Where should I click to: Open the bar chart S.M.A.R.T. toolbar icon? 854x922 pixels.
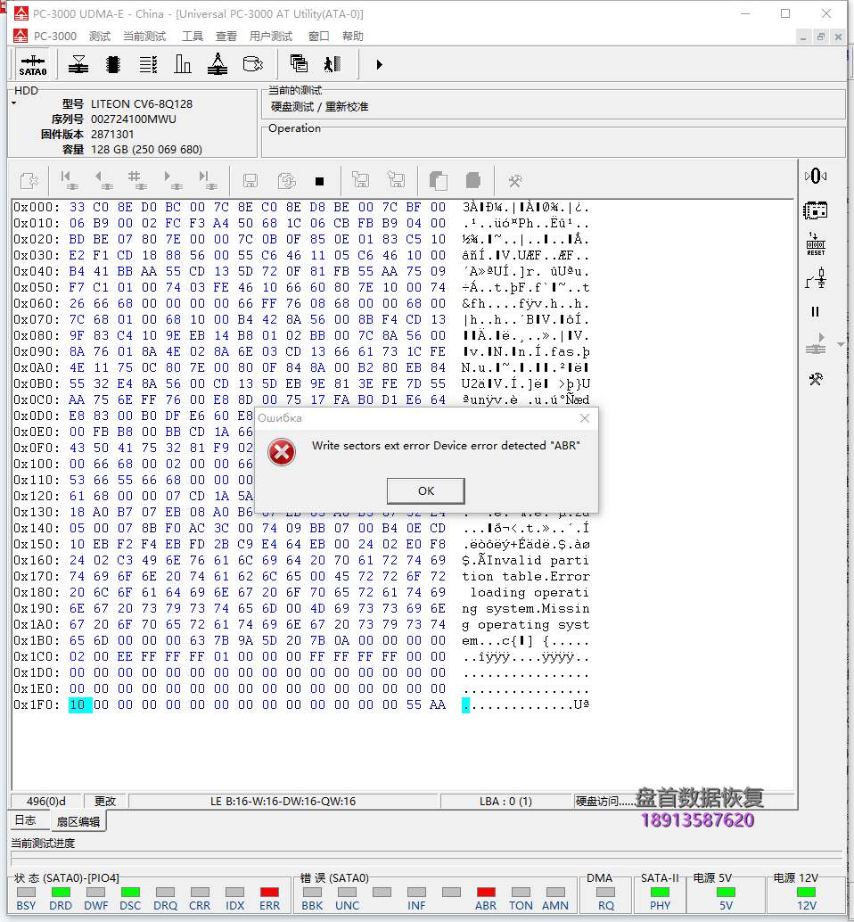(x=183, y=65)
